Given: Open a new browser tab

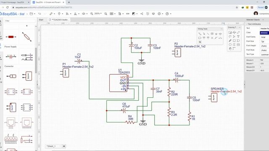Looking at the screenshot, I should (x=69, y=3).
